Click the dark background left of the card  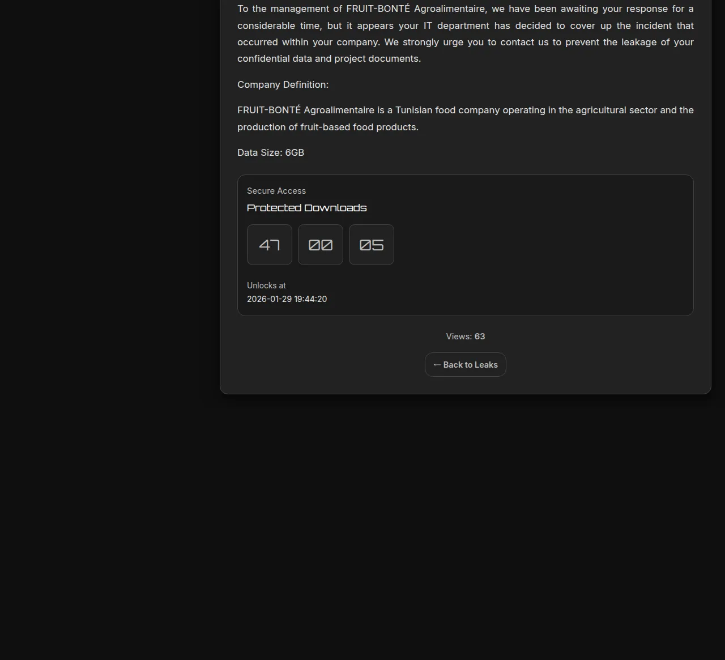click(108, 227)
